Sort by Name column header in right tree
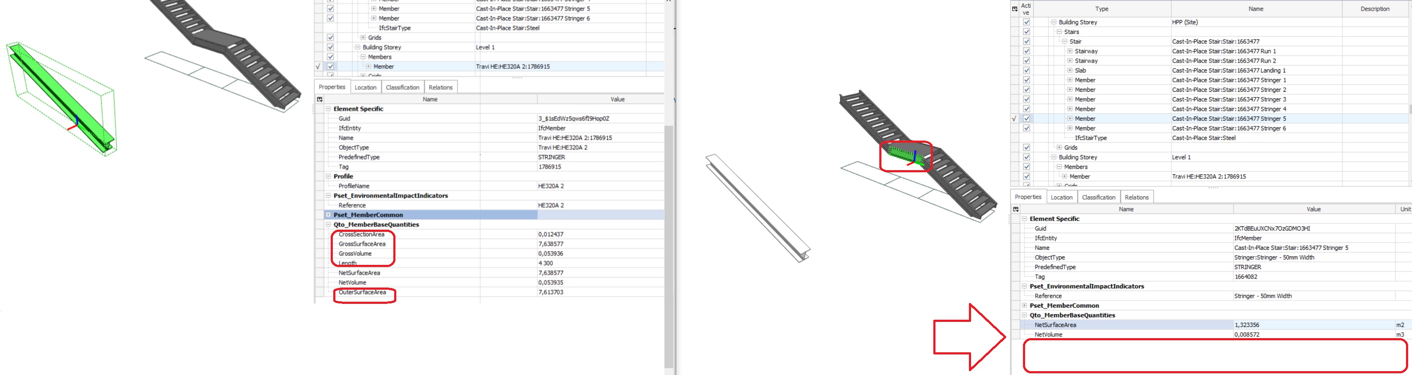Image resolution: width=1412 pixels, height=375 pixels. pyautogui.click(x=1256, y=9)
